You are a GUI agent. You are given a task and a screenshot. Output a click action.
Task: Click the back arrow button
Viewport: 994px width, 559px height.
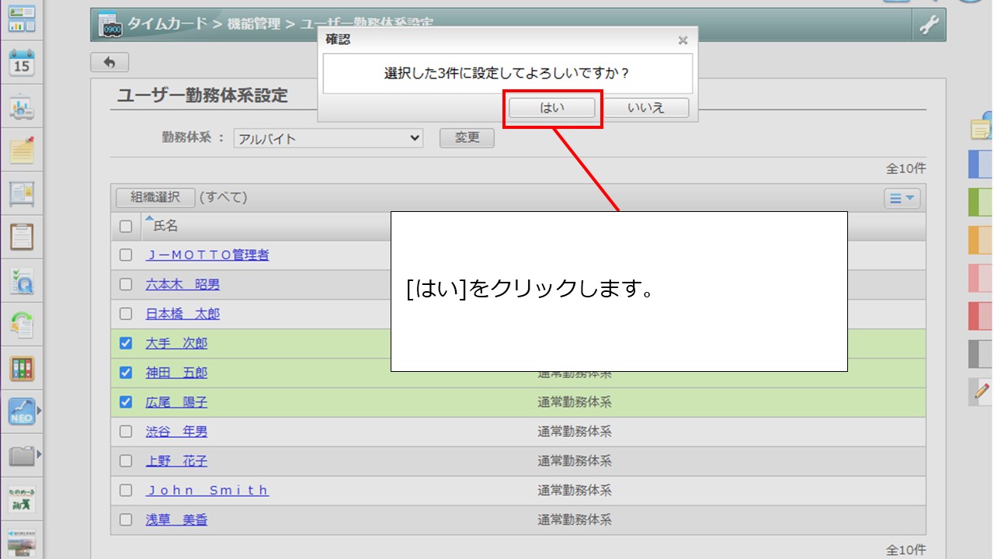click(109, 62)
